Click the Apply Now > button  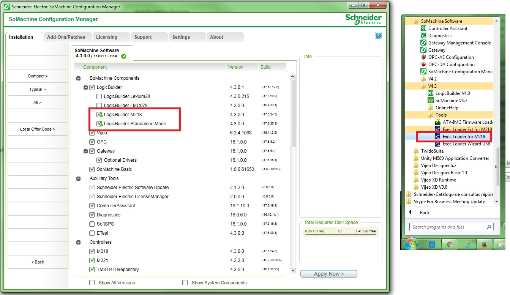329,274
